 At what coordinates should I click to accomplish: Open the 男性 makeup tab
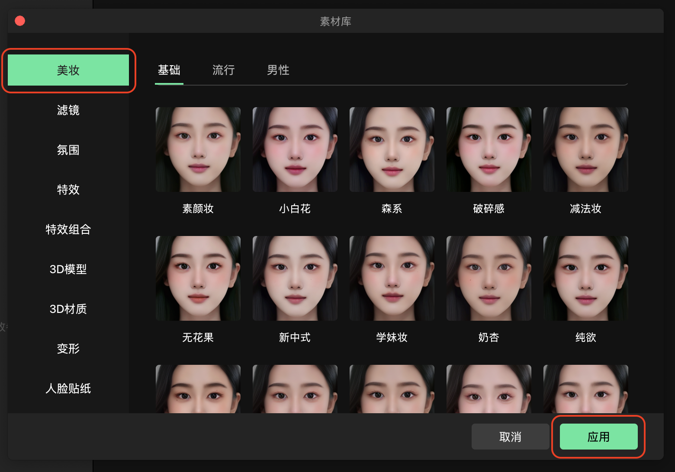coord(278,70)
